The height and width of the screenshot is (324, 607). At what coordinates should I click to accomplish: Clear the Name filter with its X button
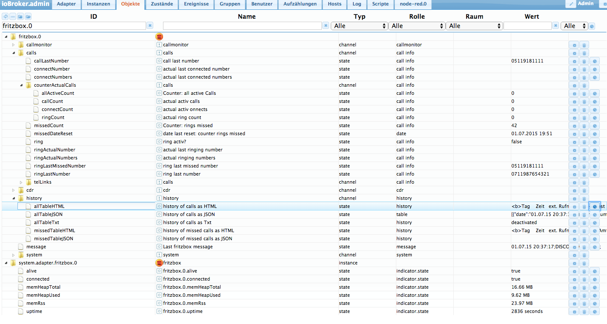pyautogui.click(x=326, y=26)
